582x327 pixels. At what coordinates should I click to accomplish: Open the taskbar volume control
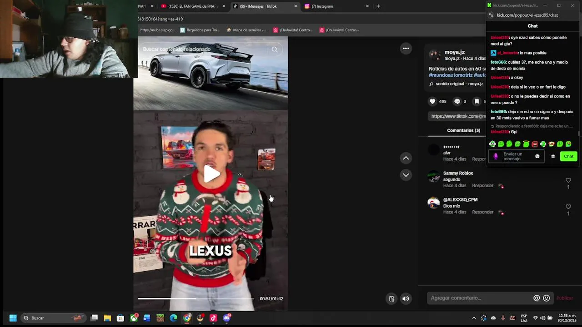click(542, 318)
